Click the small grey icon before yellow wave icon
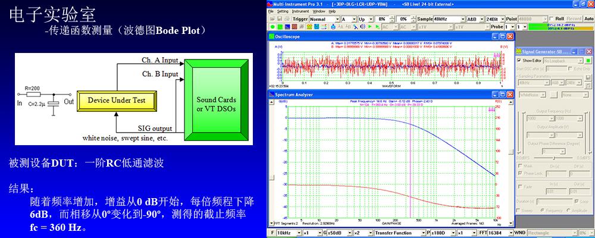Screen dimensions: 595x238 tap(302, 27)
